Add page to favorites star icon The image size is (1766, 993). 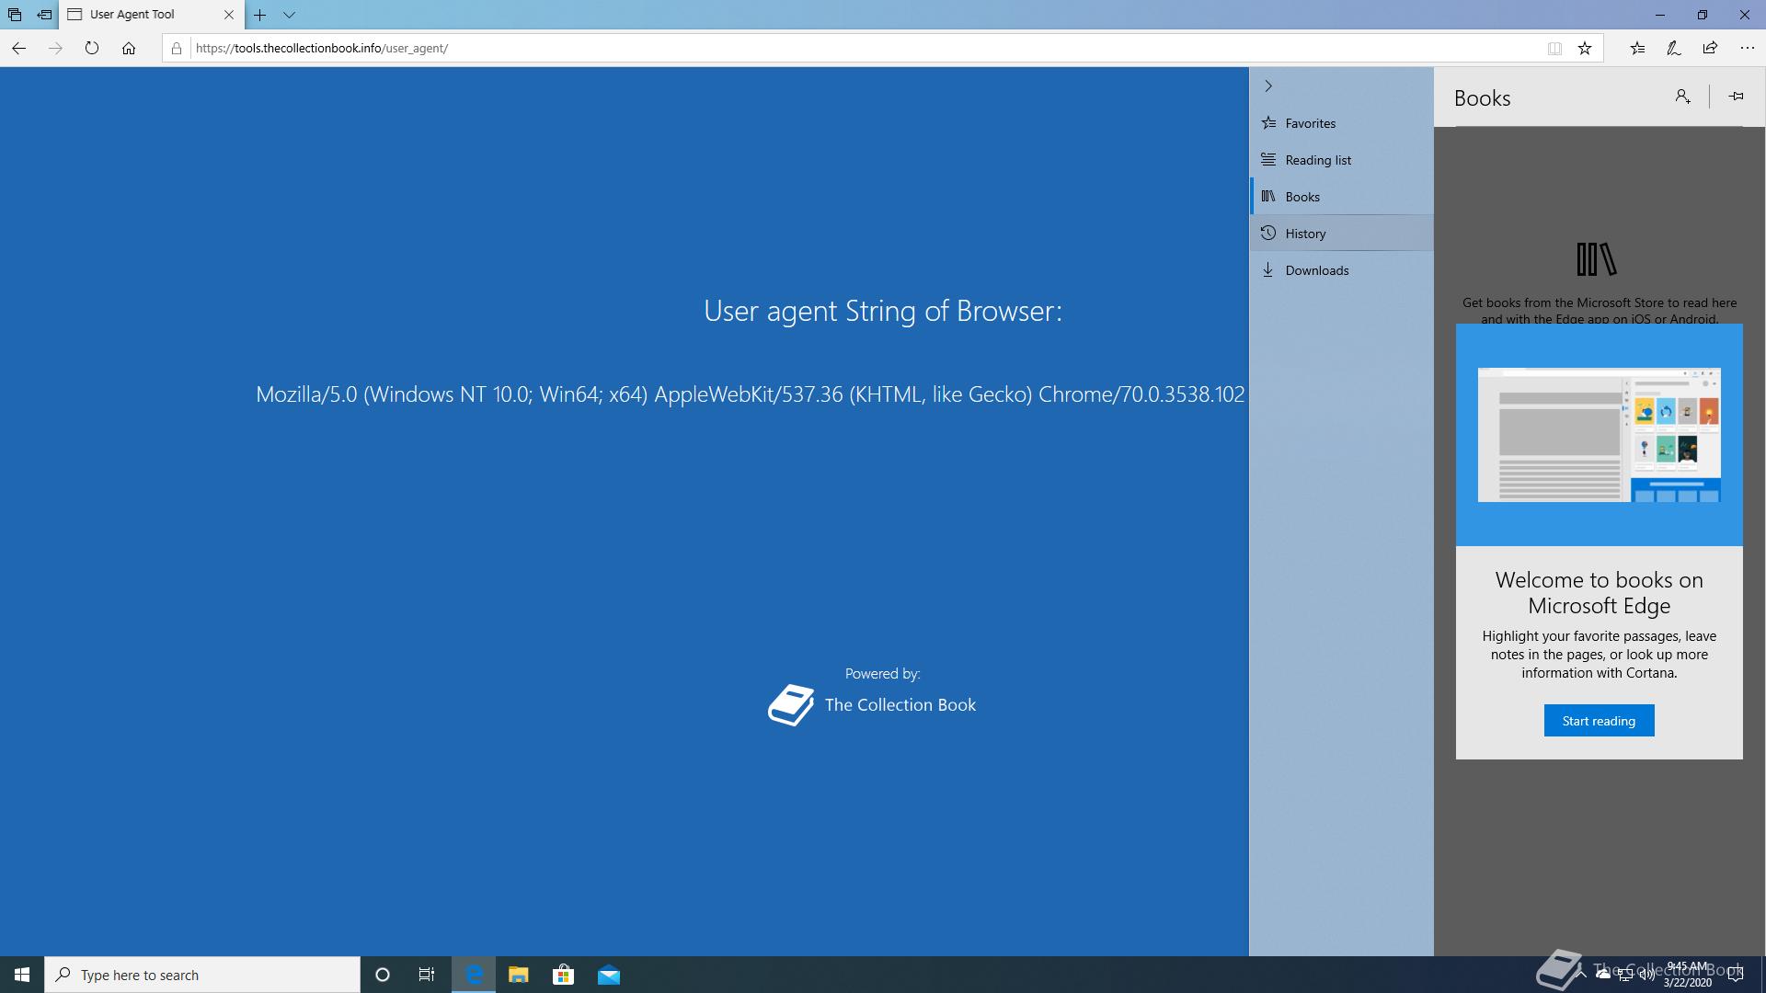click(1585, 48)
